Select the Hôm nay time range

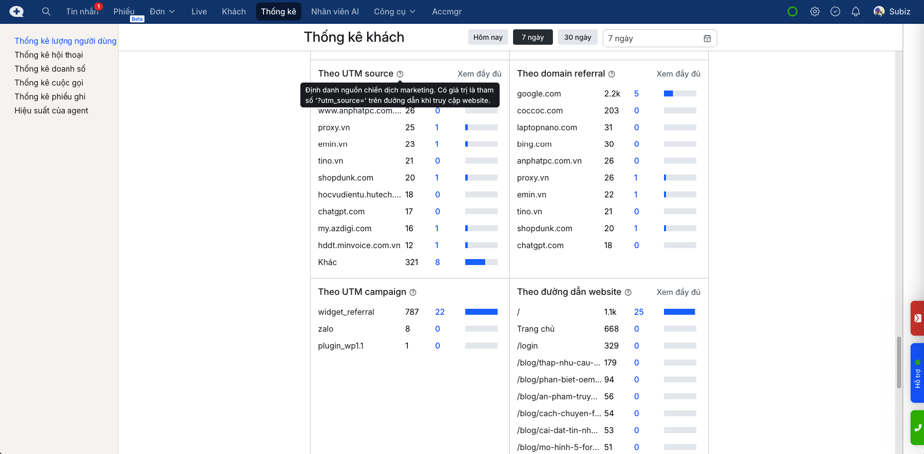coord(488,37)
